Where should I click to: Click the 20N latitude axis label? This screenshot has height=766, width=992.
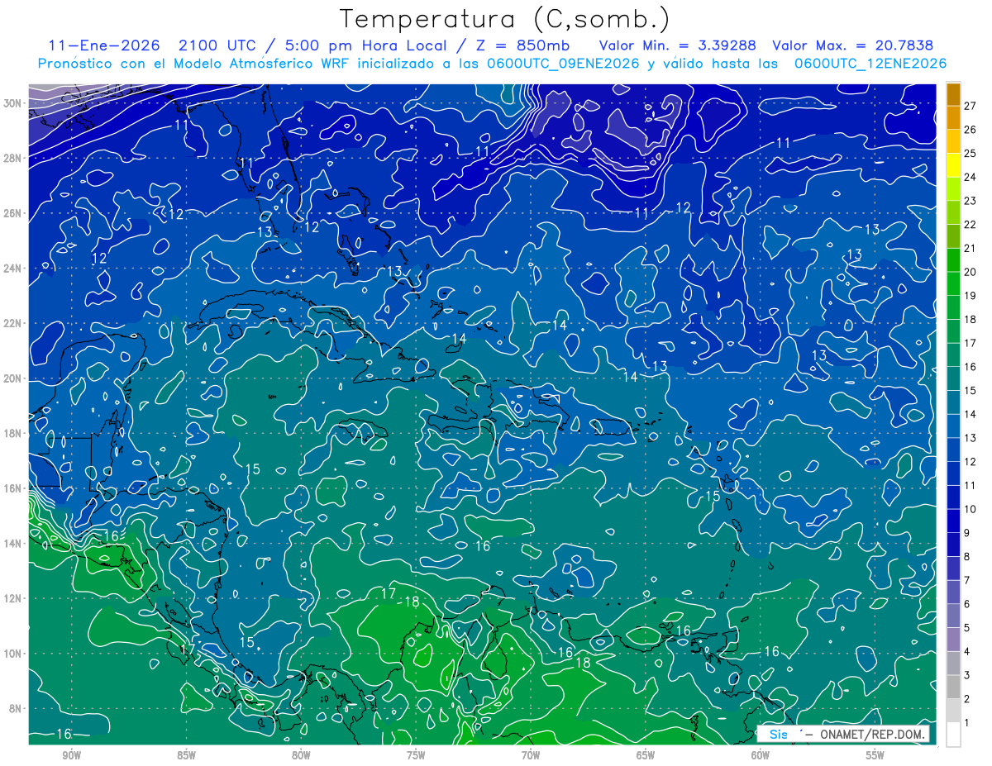coord(14,378)
